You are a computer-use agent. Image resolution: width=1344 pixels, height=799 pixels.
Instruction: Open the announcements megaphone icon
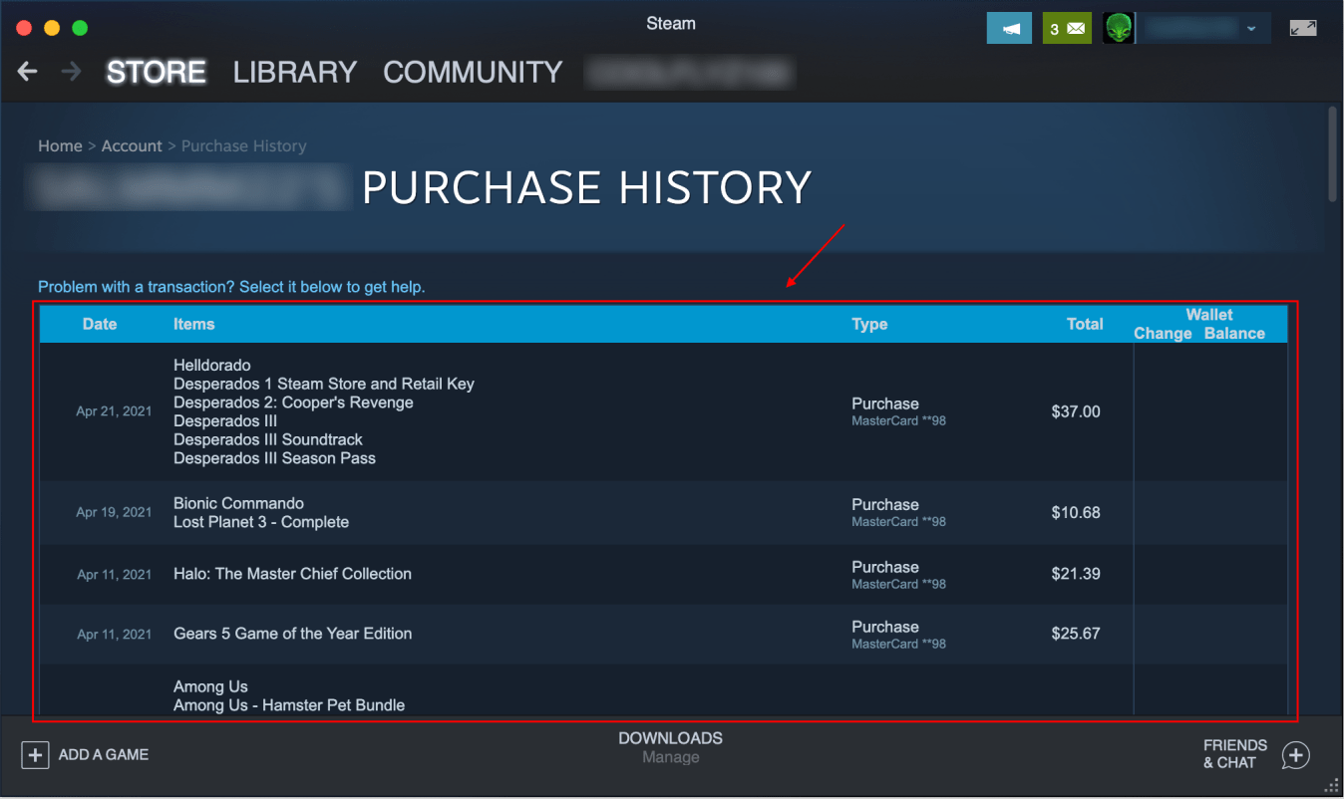pos(1009,28)
